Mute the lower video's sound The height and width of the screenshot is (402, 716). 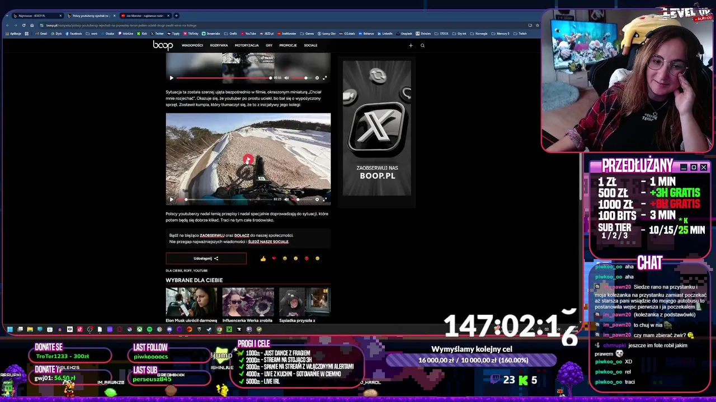286,199
